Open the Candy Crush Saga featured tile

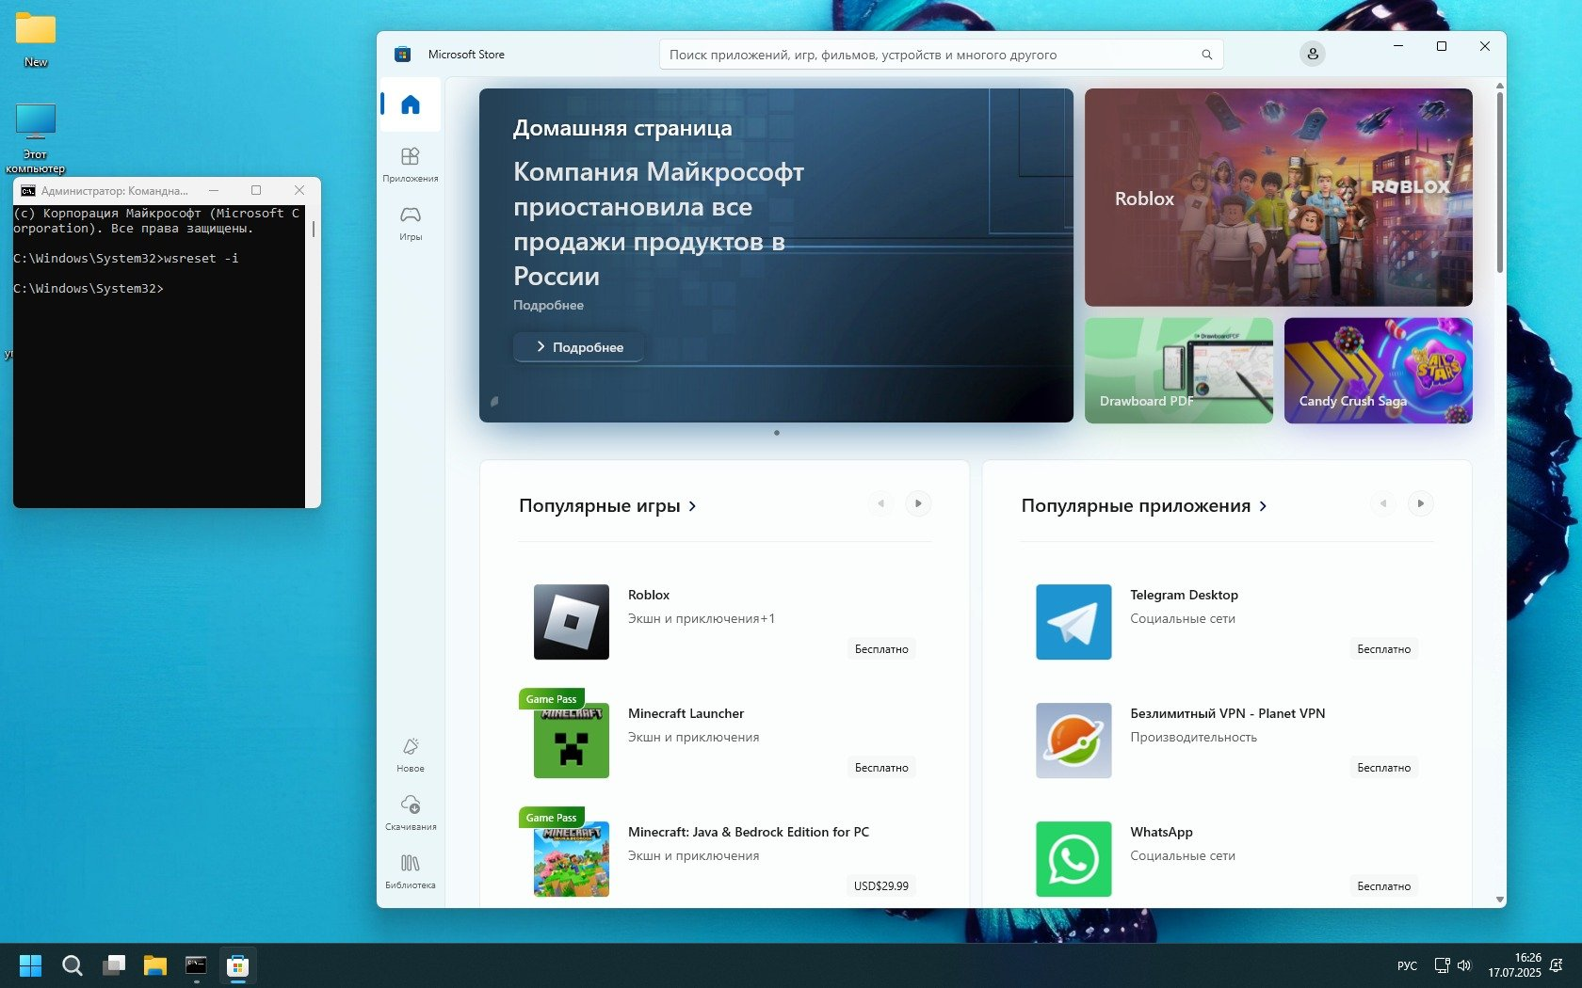point(1379,371)
